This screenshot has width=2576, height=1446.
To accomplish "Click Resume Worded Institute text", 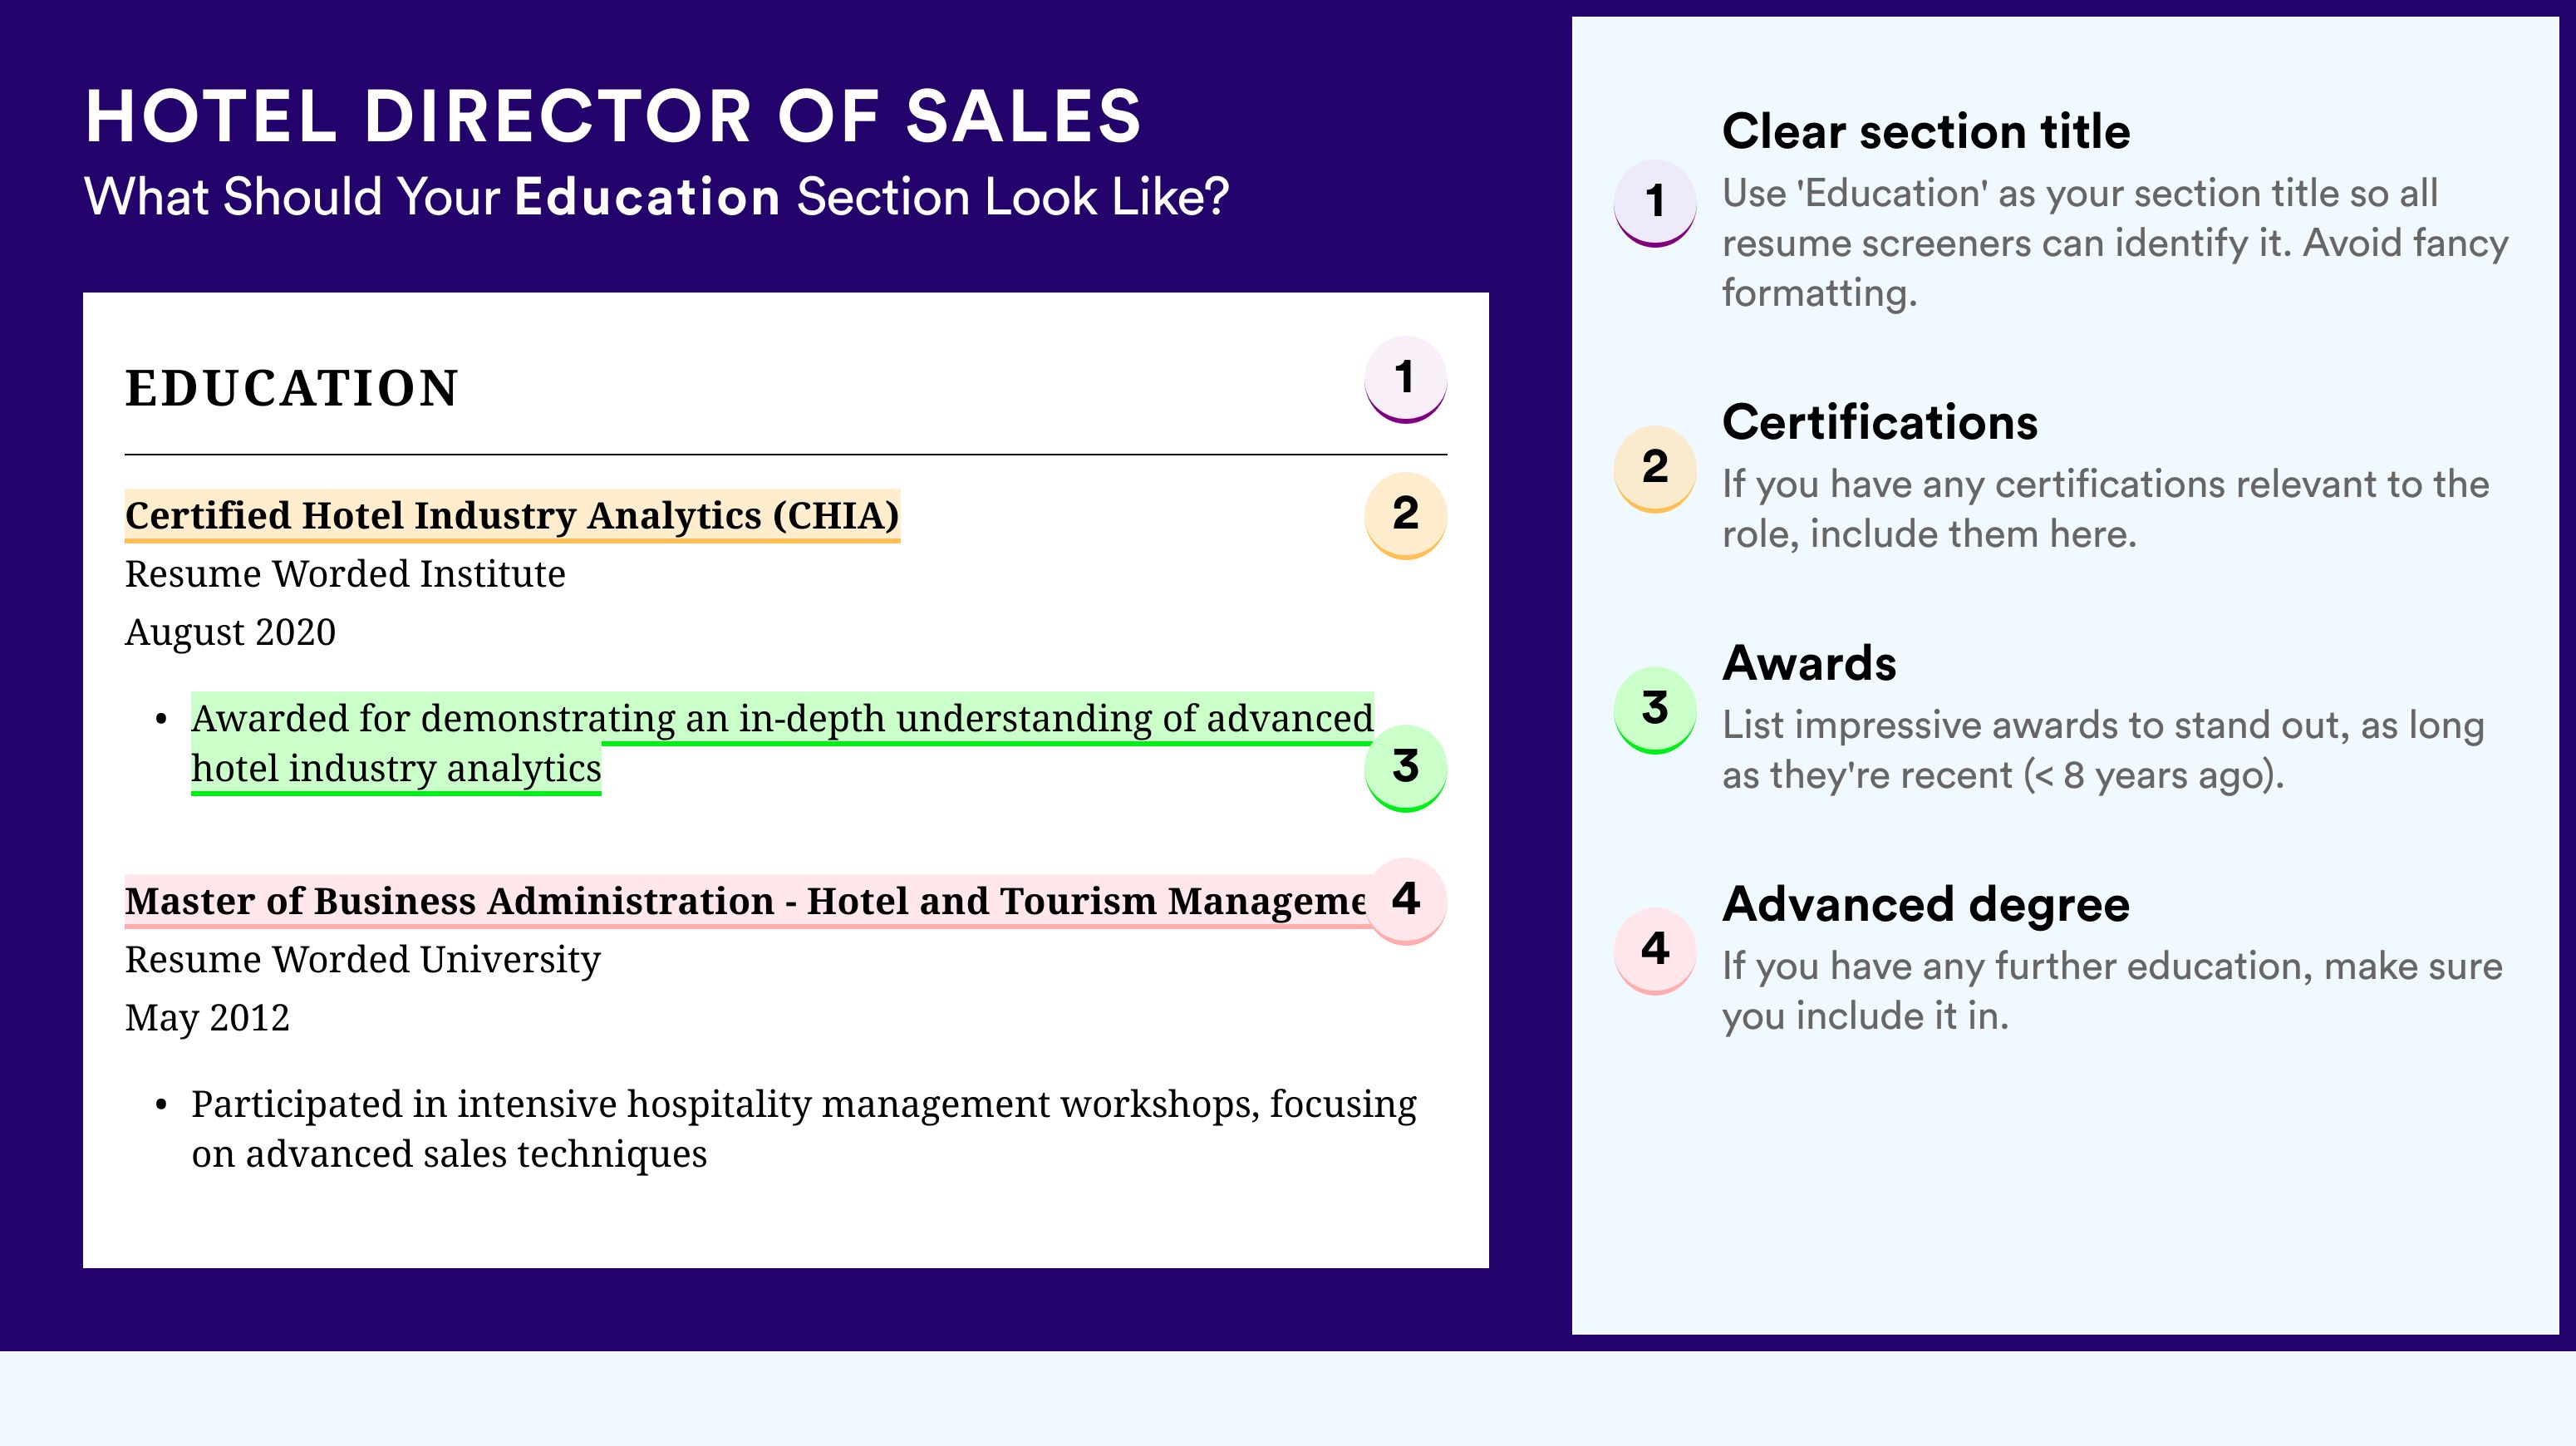I will pos(345,574).
